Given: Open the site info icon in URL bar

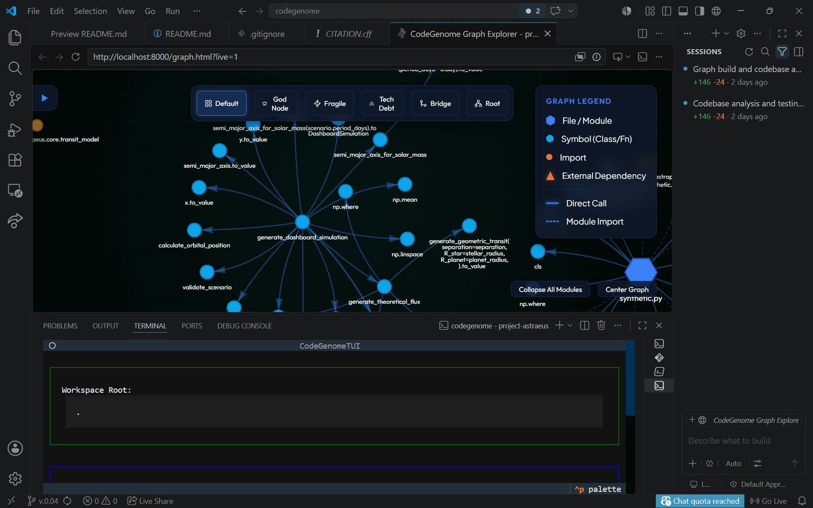Looking at the screenshot, I should click(597, 57).
